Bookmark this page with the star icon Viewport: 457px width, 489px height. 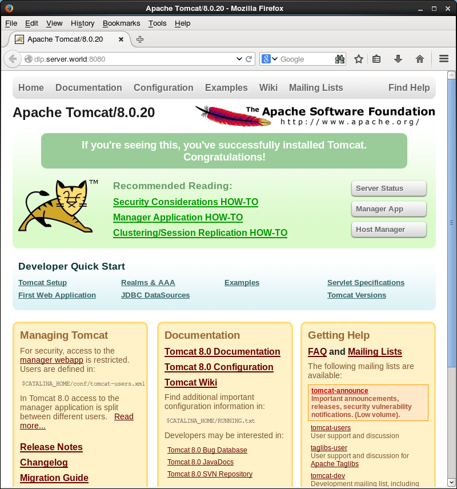tap(359, 59)
